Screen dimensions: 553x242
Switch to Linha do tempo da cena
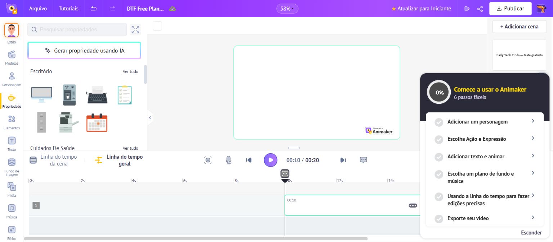click(x=53, y=160)
